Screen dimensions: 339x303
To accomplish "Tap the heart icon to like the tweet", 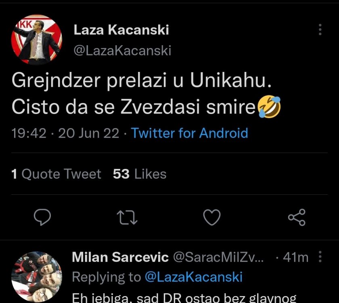I will tap(211, 218).
